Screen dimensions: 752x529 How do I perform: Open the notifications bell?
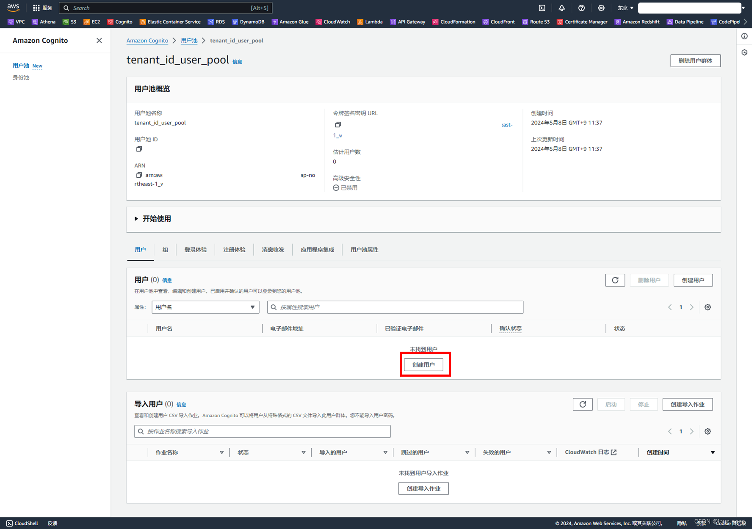tap(561, 8)
